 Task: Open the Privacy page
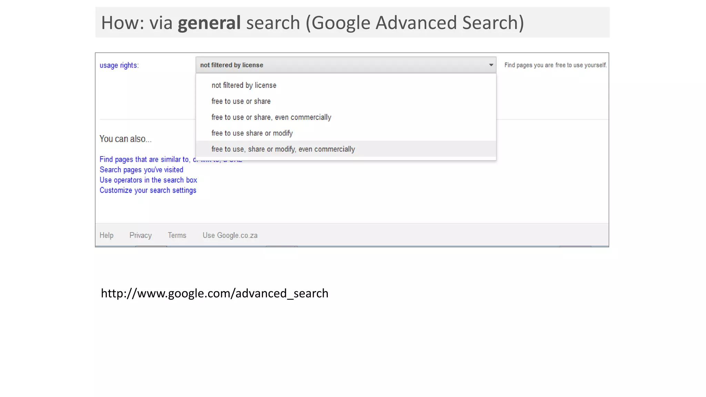tap(140, 235)
